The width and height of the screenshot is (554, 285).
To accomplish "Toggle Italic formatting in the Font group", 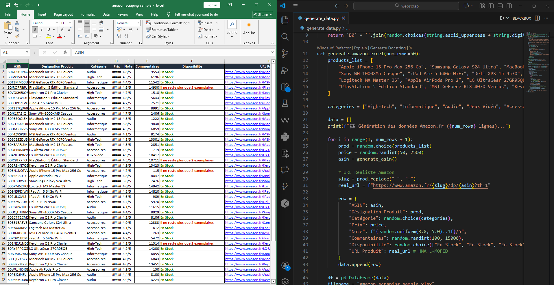I will [x=42, y=29].
